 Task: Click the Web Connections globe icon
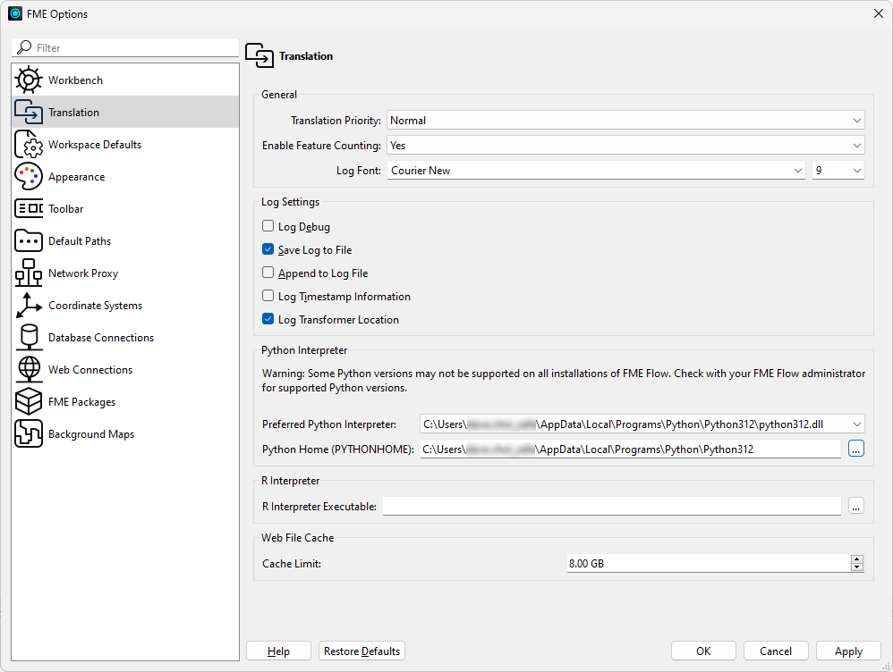[x=29, y=369]
